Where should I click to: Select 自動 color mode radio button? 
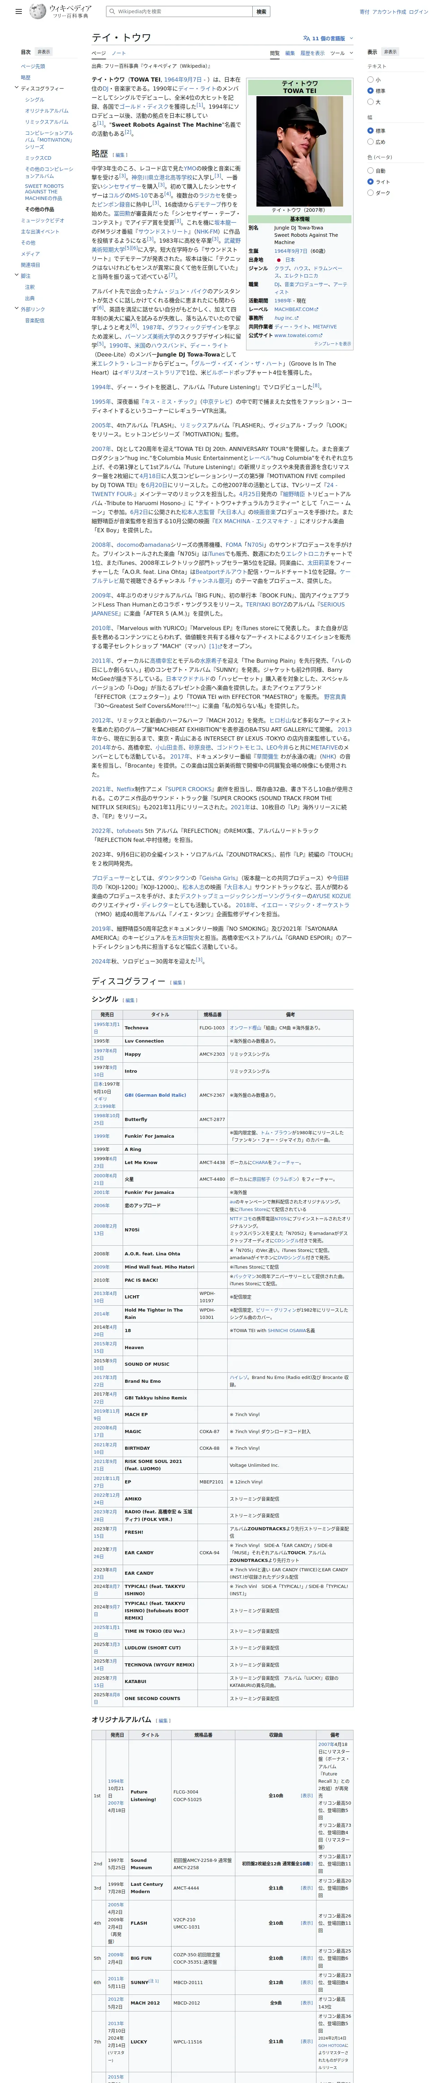(x=371, y=170)
